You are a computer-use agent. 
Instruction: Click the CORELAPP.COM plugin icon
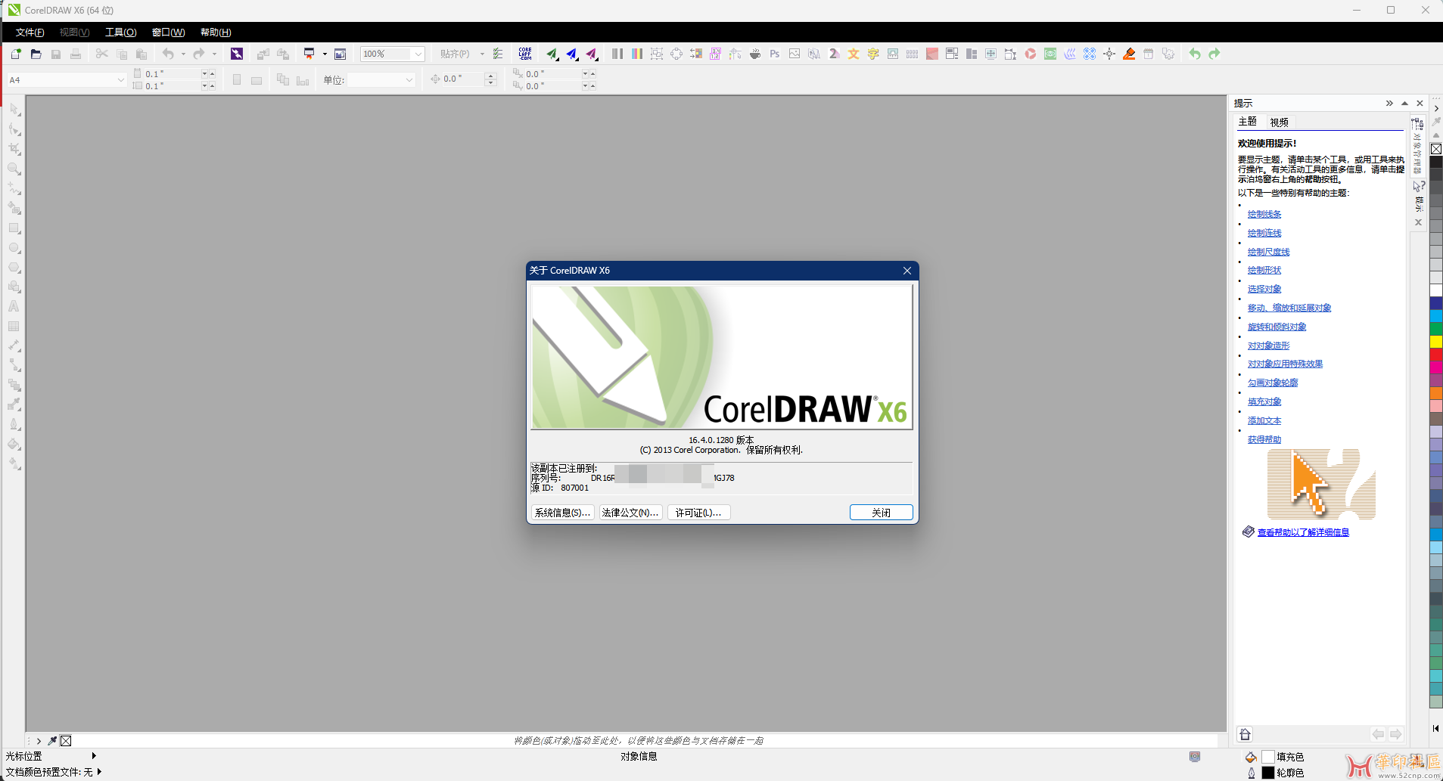[x=525, y=54]
